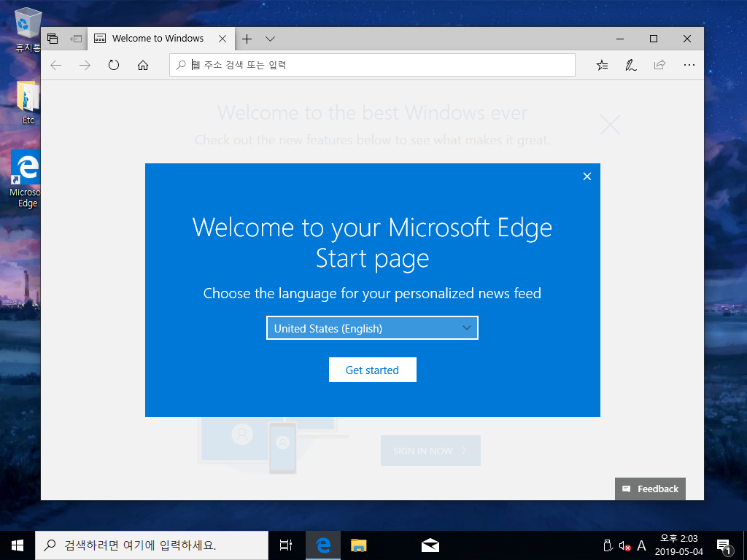Click the muted volume tray icon
The width and height of the screenshot is (747, 560).
(624, 545)
